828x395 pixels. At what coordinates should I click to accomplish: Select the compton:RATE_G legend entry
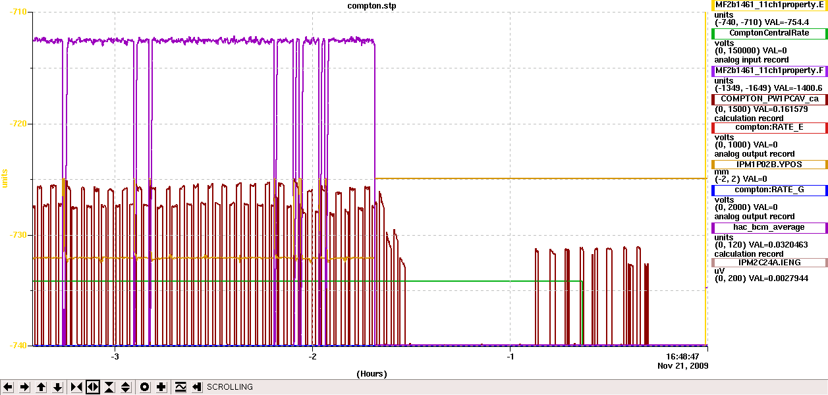pos(769,190)
